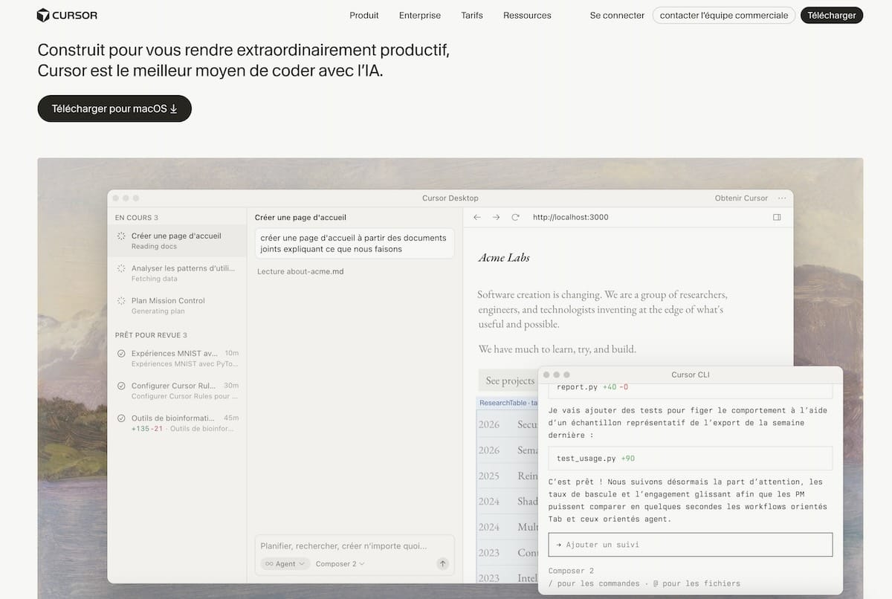
Task: Click Obtenir Cursor in desktop window
Action: point(741,198)
